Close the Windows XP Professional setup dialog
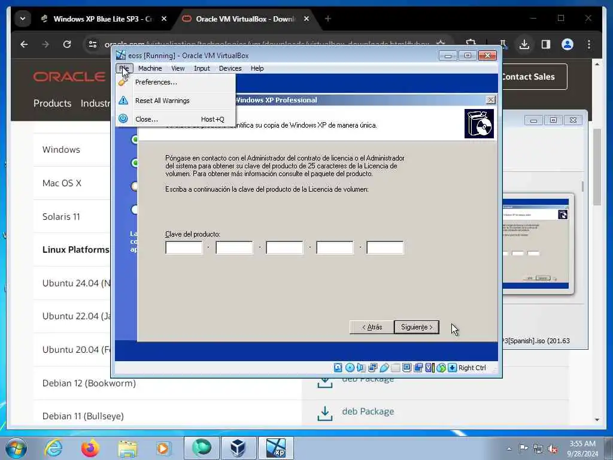613x460 pixels. 491,100
